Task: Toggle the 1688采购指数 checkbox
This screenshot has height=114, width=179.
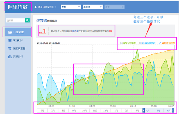Action: [140, 43]
